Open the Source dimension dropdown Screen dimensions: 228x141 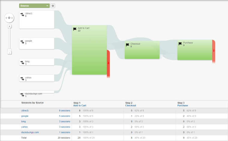(x=34, y=6)
